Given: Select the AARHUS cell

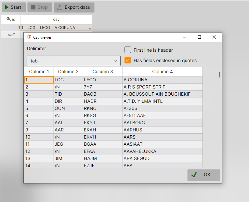Looking at the screenshot, I should [x=163, y=130].
